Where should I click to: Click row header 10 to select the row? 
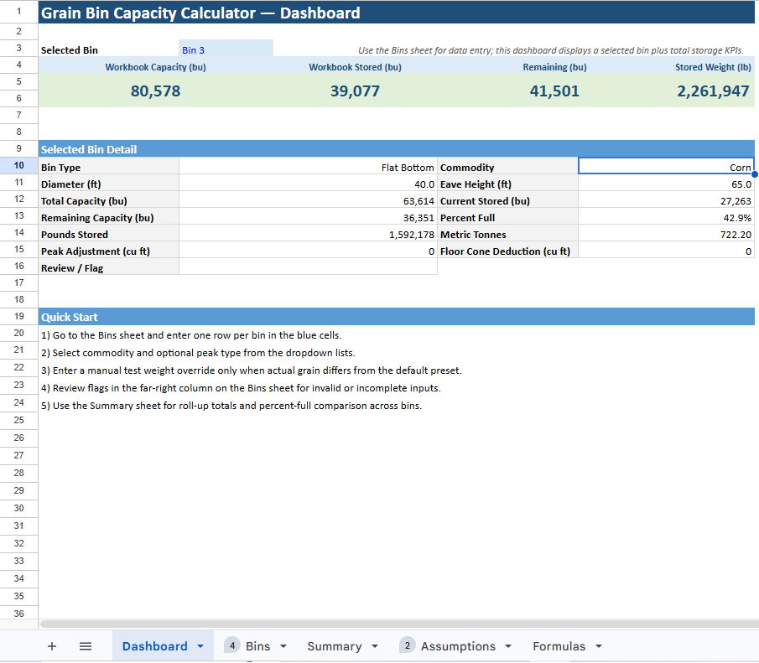point(18,167)
